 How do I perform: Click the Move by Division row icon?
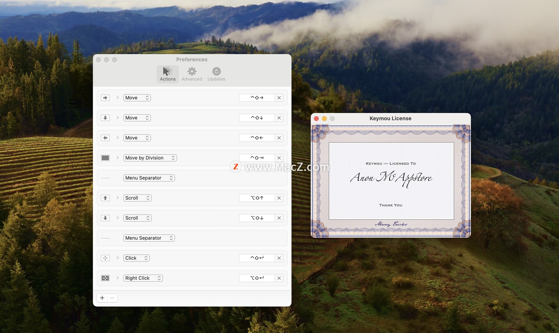tap(105, 158)
